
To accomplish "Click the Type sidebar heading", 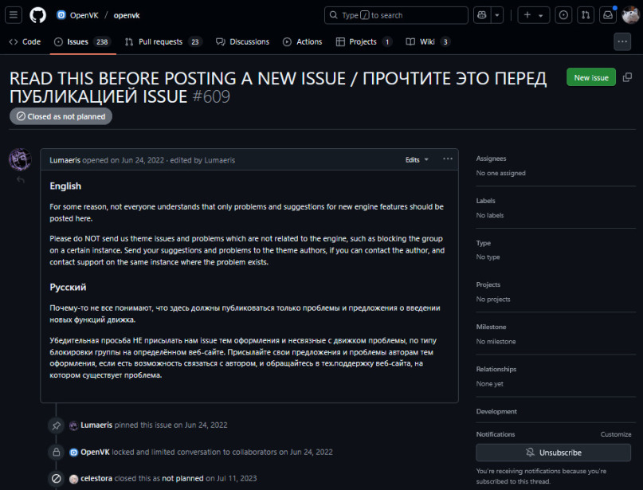I will [x=484, y=243].
